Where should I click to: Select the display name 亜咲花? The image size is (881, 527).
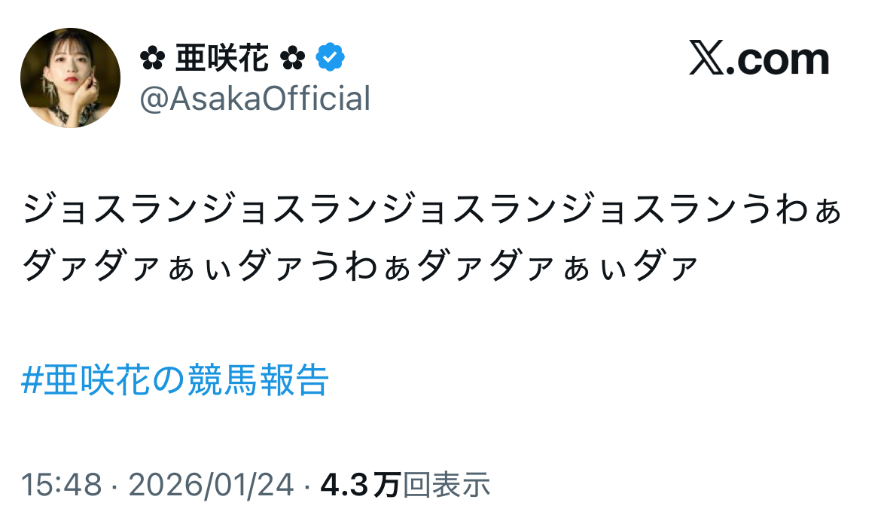pos(221,58)
